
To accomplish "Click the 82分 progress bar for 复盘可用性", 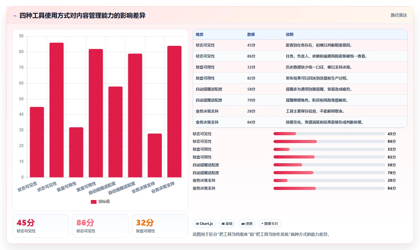I will coord(329,157).
